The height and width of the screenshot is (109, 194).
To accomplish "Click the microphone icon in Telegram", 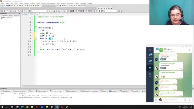I will coord(189,100).
